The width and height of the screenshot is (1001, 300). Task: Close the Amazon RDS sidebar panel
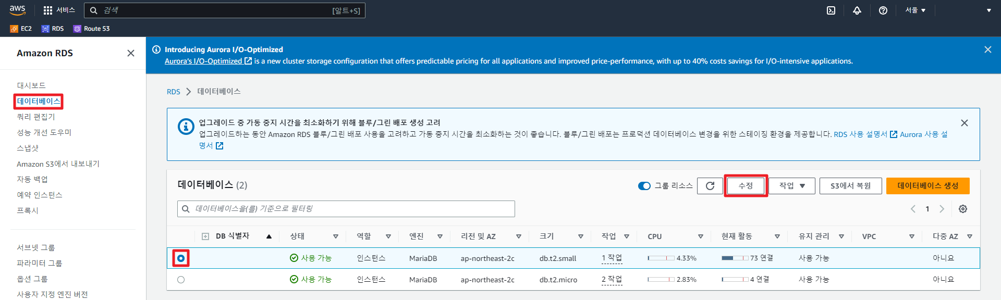[x=131, y=53]
